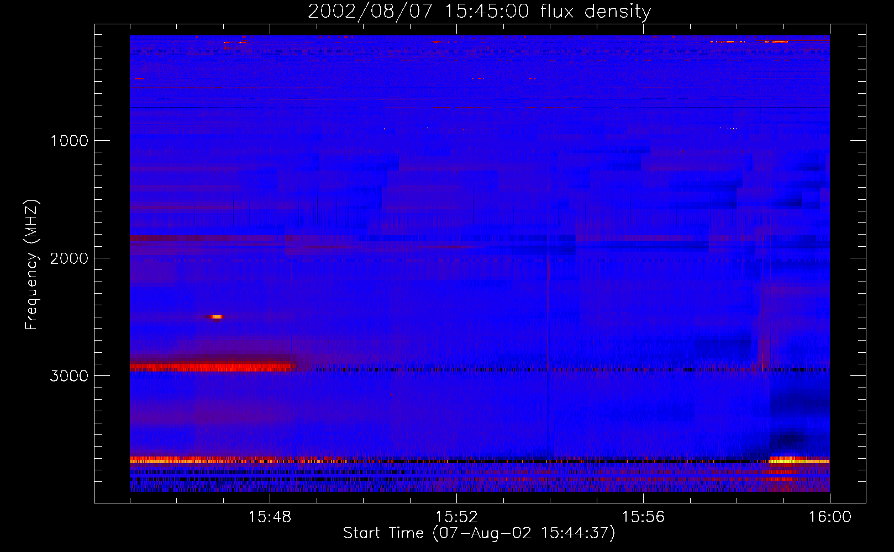Select the 'Frequency (MHZ)' y-axis label

tap(32, 265)
